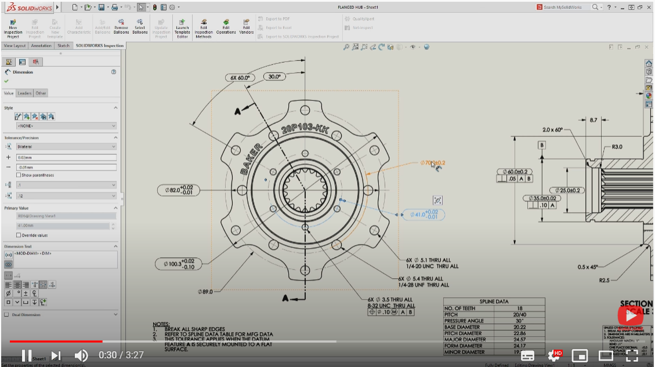Collapse the Style section
This screenshot has width=655, height=367.
(x=115, y=108)
